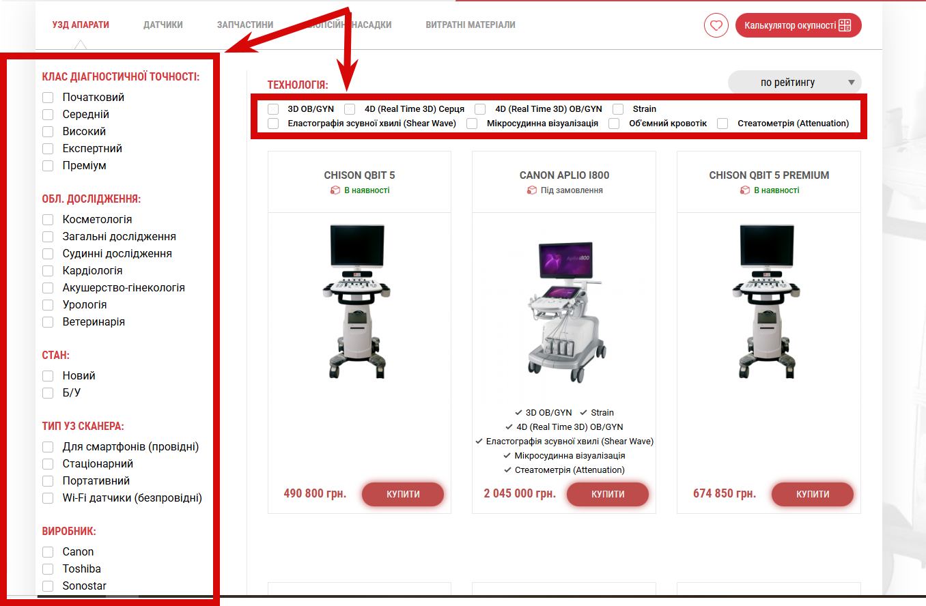Click the stock box icon under CHISON QBIT 5 PREMIUM

point(745,190)
